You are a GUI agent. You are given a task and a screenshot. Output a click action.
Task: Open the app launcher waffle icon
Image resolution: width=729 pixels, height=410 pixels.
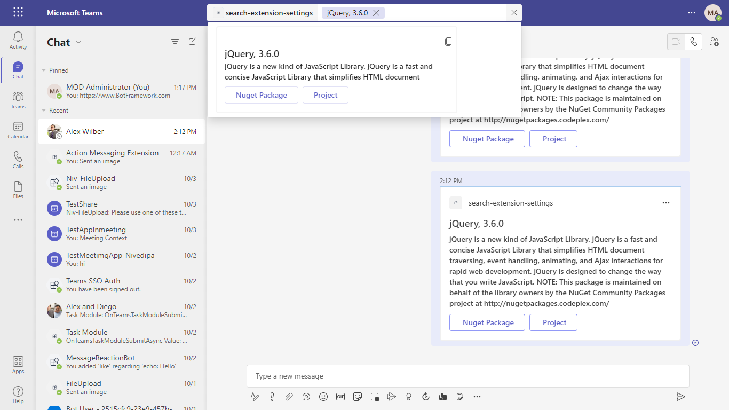point(18,12)
